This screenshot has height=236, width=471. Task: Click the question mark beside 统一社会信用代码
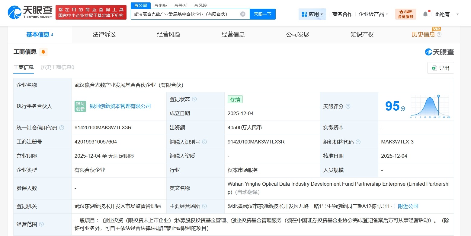62,127
